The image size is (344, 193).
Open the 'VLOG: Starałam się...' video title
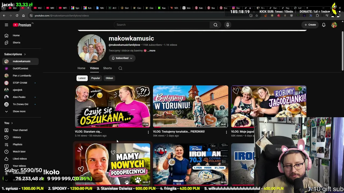pyautogui.click(x=88, y=132)
